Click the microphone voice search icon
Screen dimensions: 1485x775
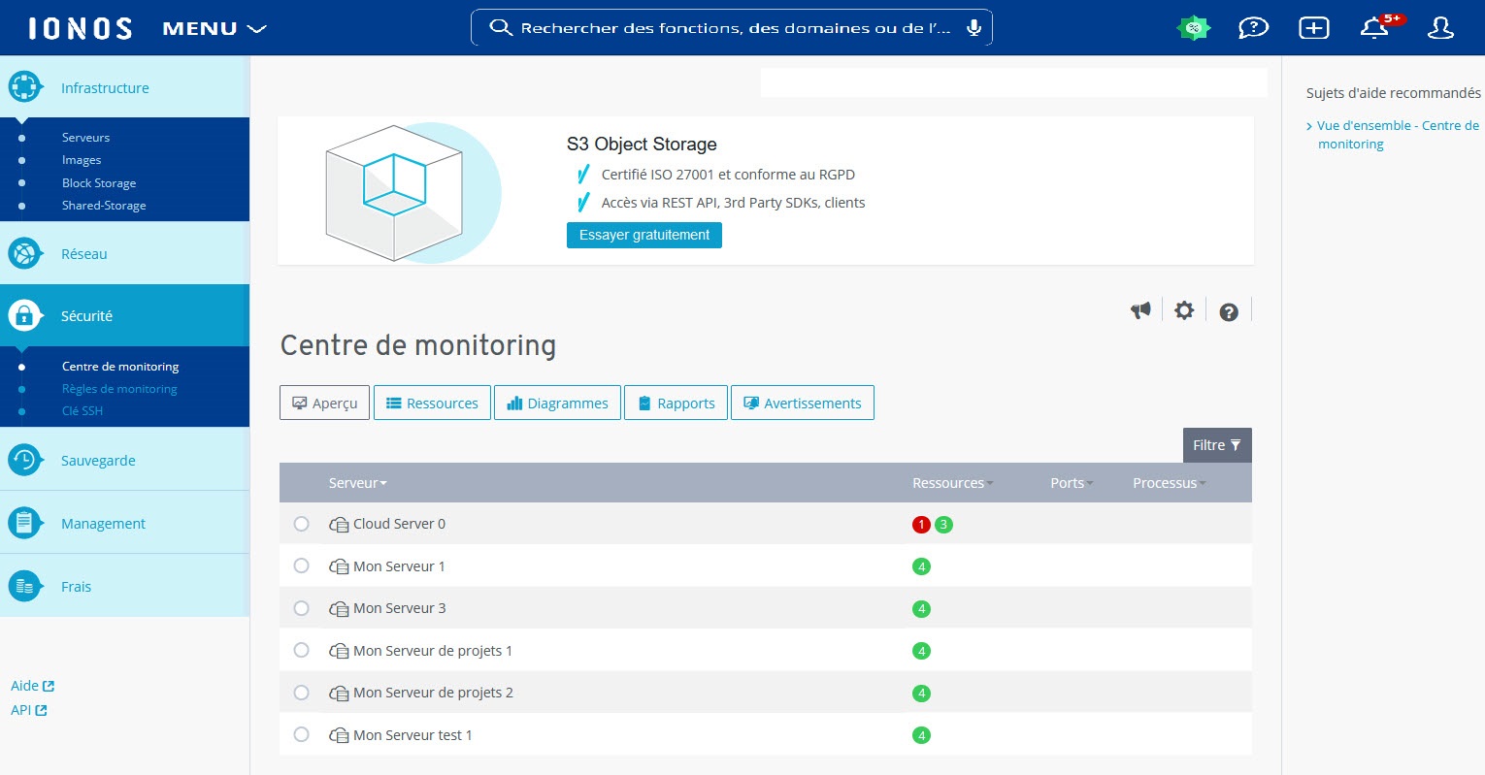973,27
